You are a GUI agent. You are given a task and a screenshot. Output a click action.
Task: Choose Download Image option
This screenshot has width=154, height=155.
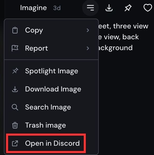(x=51, y=89)
